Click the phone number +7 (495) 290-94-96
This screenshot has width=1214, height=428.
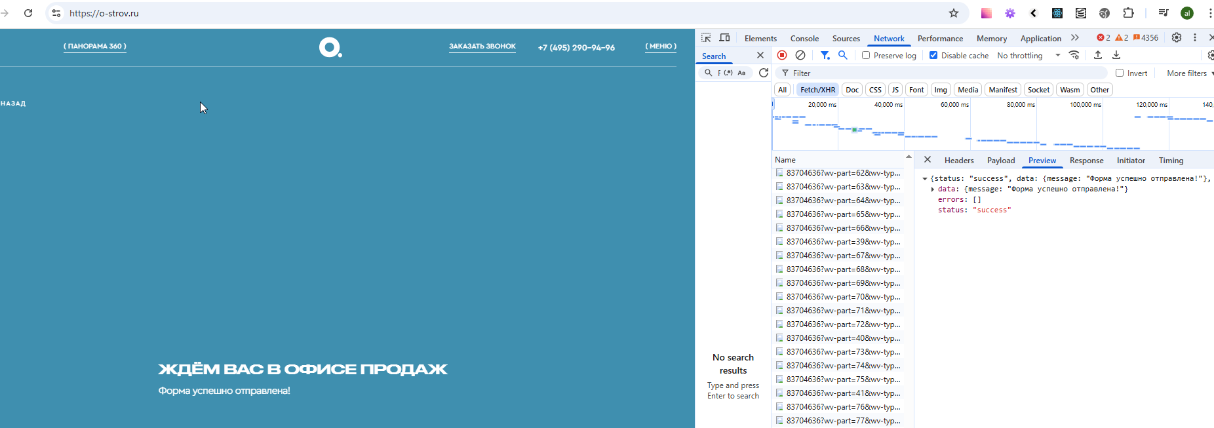(576, 47)
